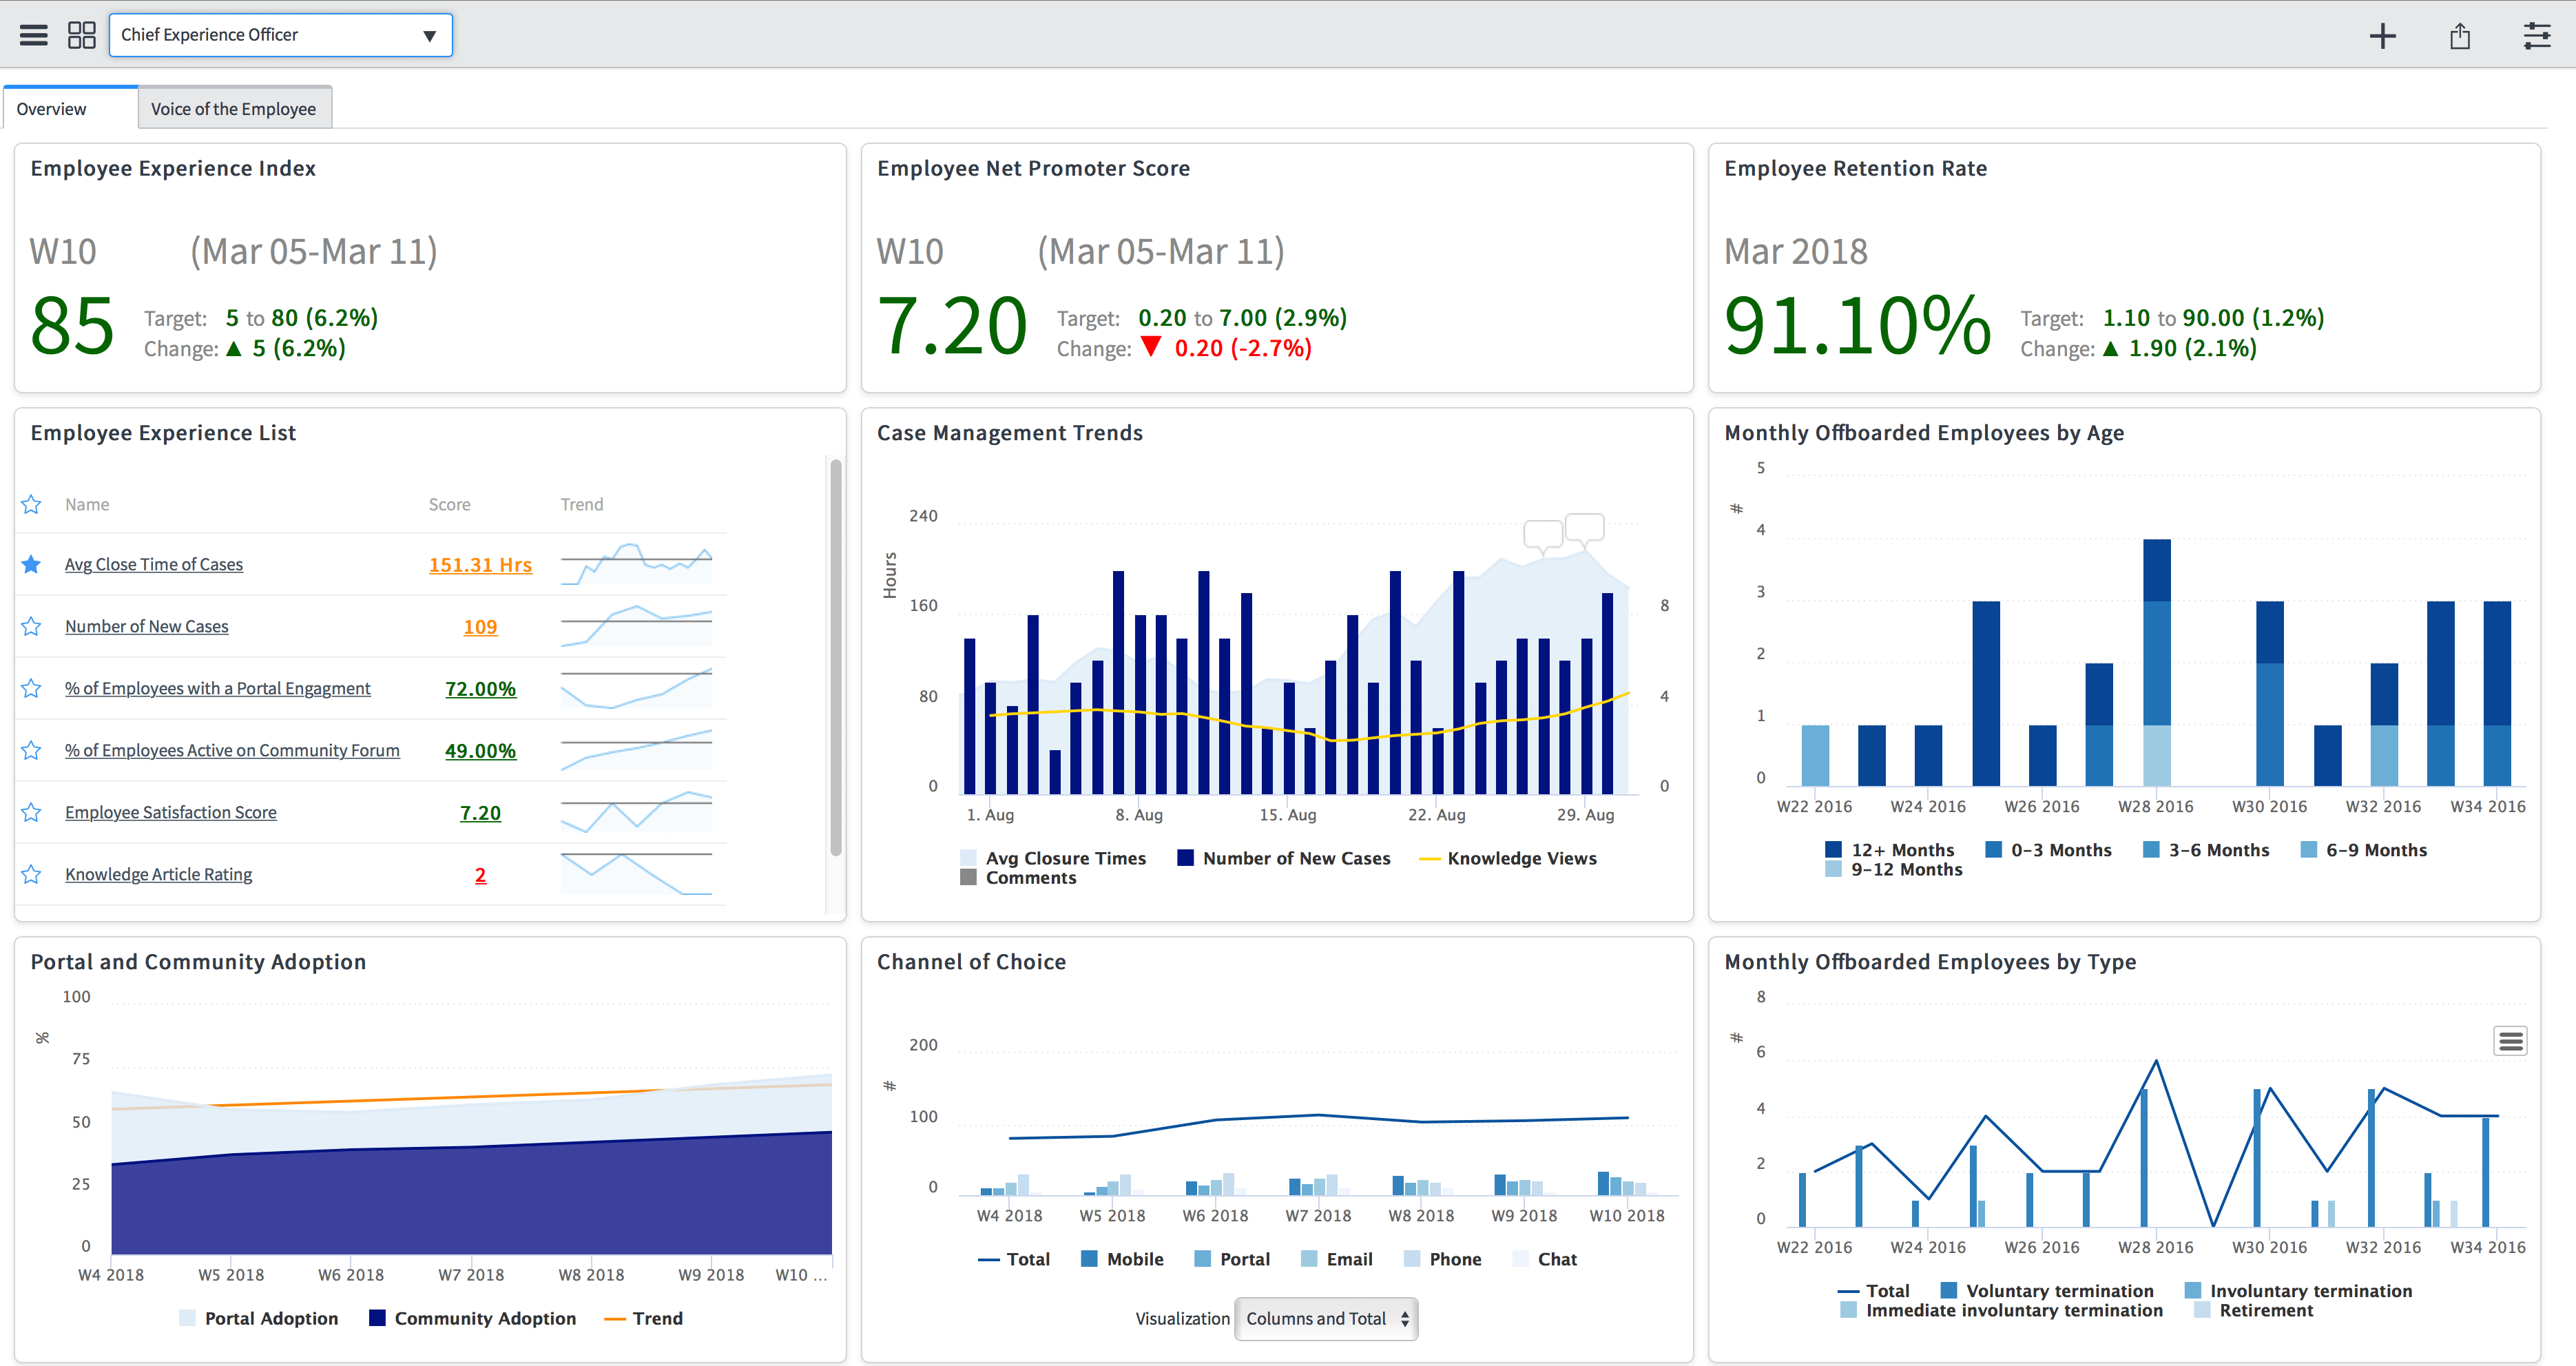Add a new widget with the plus icon

click(x=2383, y=36)
